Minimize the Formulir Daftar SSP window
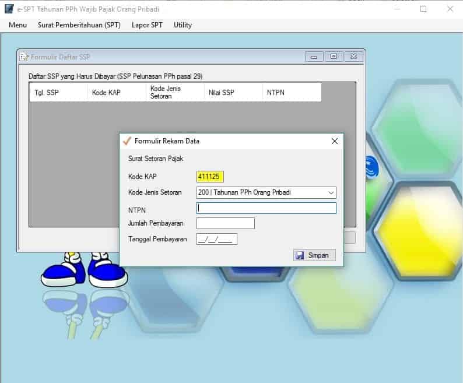Screen dimensions: 463x383 314,57
